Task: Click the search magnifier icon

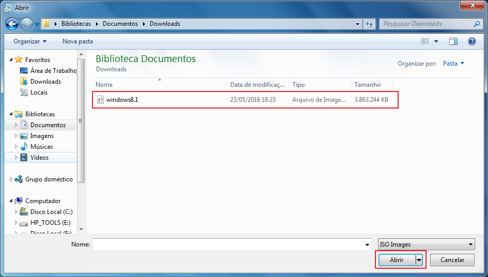Action: click(x=477, y=24)
